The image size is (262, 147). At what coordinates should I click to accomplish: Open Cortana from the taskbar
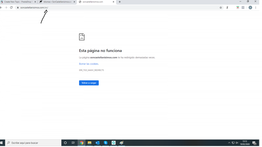coord(65,143)
